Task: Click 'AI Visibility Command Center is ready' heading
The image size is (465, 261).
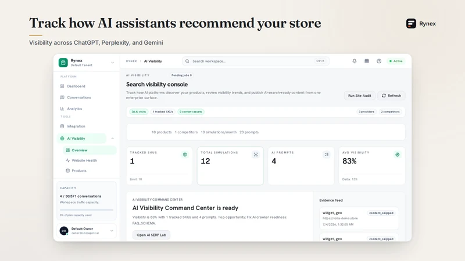Action: [185, 208]
